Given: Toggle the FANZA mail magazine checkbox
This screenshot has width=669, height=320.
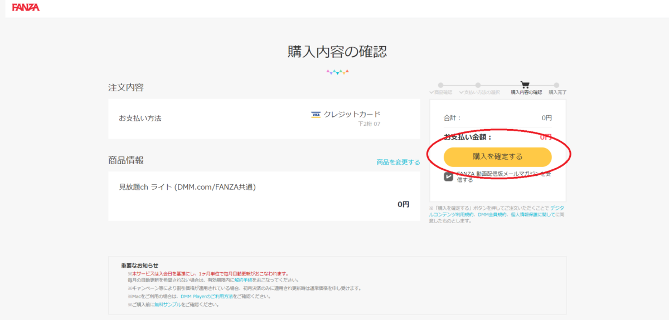Looking at the screenshot, I should coord(448,176).
